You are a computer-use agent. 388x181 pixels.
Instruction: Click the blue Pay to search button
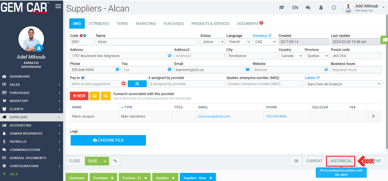[137, 84]
